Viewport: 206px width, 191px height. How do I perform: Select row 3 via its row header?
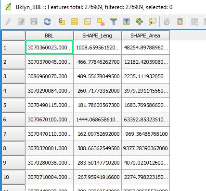[13, 76]
